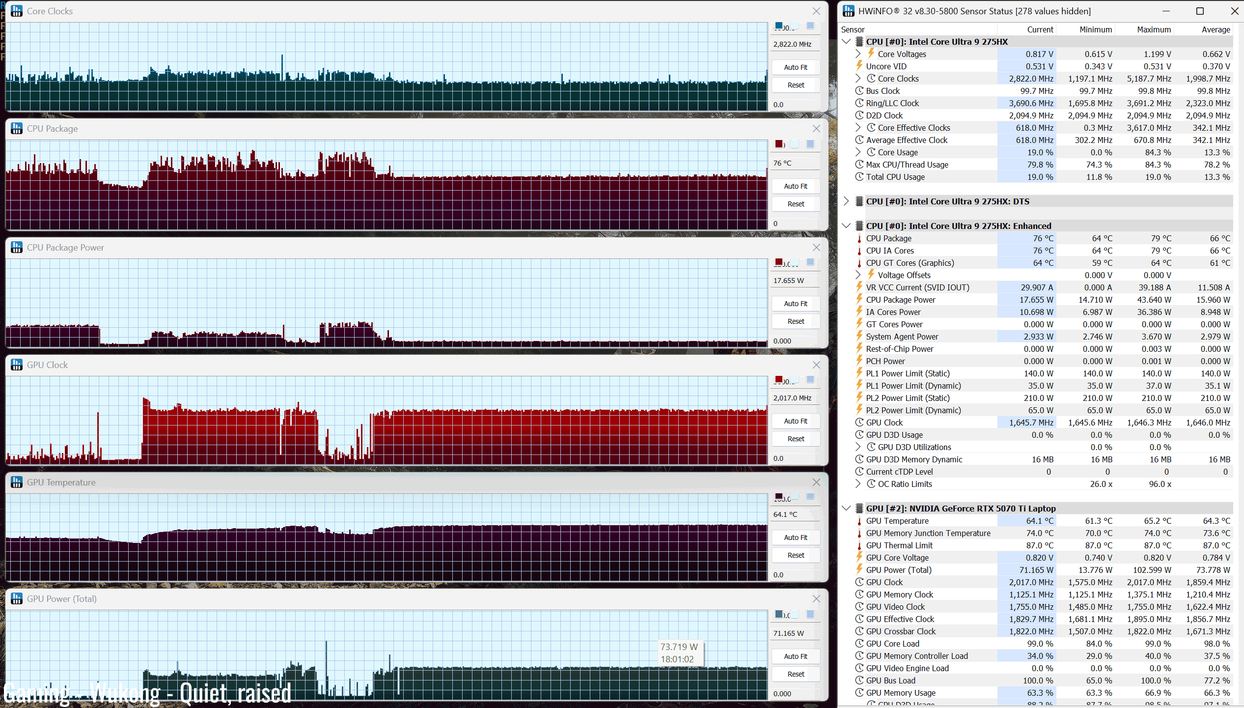Click the clock icon next to GPU Core Load

(x=859, y=644)
